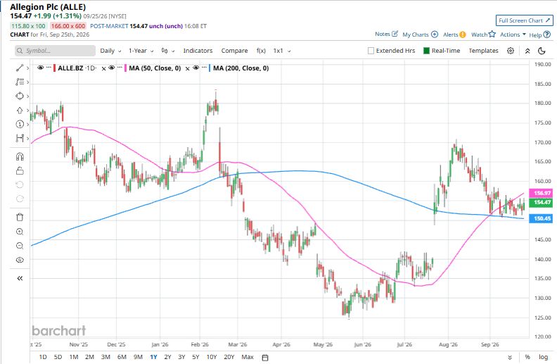557x364 pixels.
Task: Open the My Charts link
Action: pos(420,34)
